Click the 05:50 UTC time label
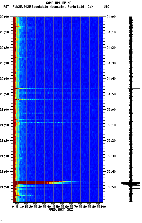 [x=111, y=187]
